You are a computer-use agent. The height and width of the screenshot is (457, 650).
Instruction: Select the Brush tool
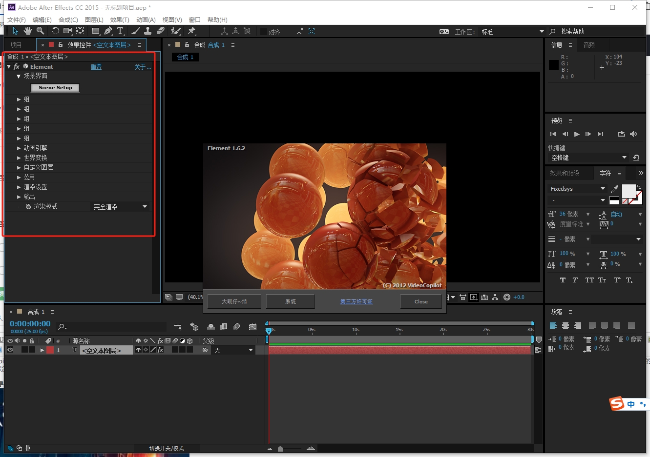(x=136, y=31)
